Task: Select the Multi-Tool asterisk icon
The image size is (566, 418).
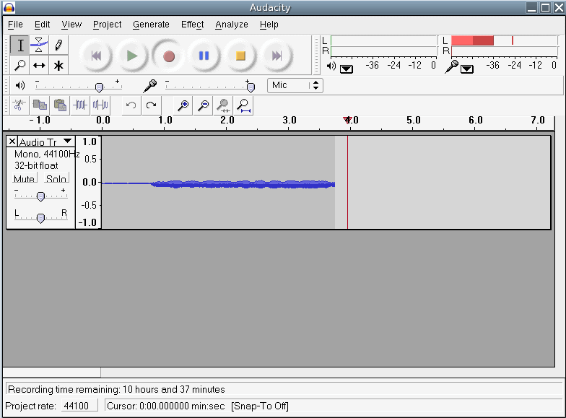Action: [x=58, y=65]
